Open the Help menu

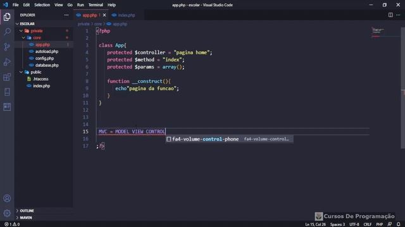(111, 5)
